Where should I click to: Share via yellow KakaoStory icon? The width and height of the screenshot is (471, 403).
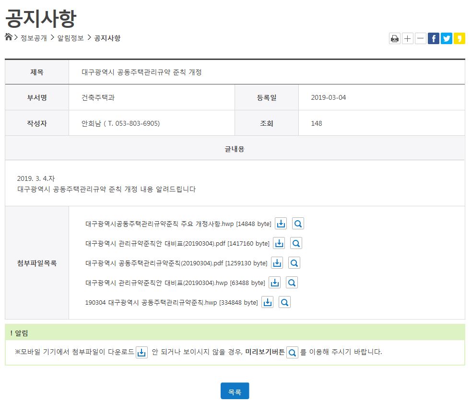(x=459, y=38)
